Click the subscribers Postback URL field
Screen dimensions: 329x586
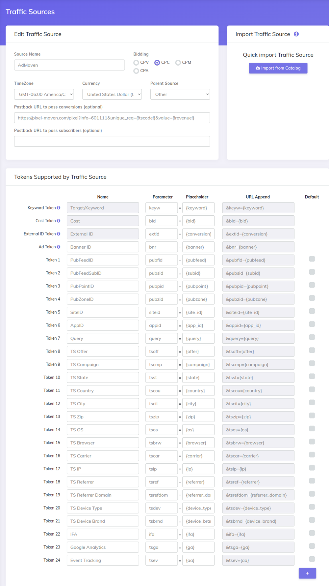tap(112, 141)
